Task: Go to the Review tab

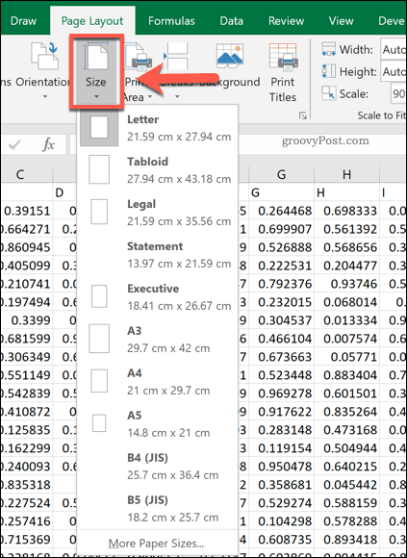Action: 287,20
